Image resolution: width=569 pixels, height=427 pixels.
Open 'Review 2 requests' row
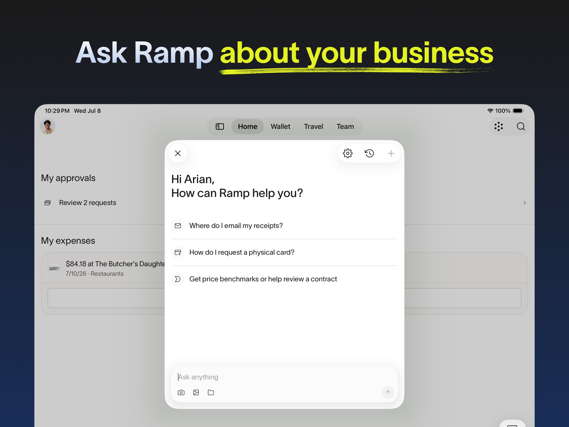(284, 203)
